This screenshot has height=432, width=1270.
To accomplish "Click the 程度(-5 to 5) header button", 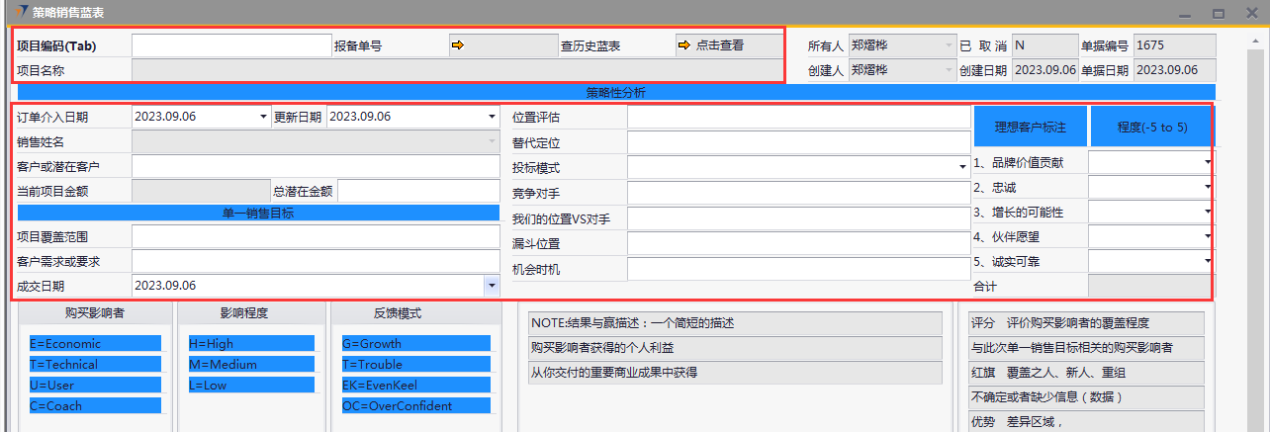I will point(1151,127).
